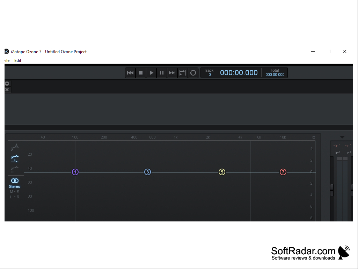The width and height of the screenshot is (358, 269).
Task: Select the highlighted curve-with-sliders EQ icon
Action: (x=15, y=158)
